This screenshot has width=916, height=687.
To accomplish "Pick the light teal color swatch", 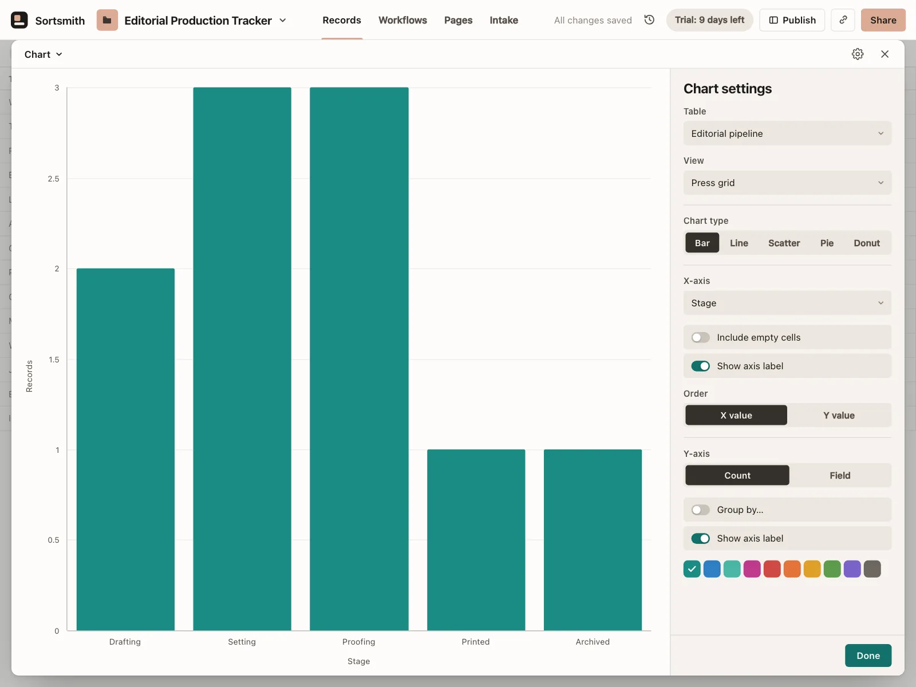I will click(x=732, y=569).
